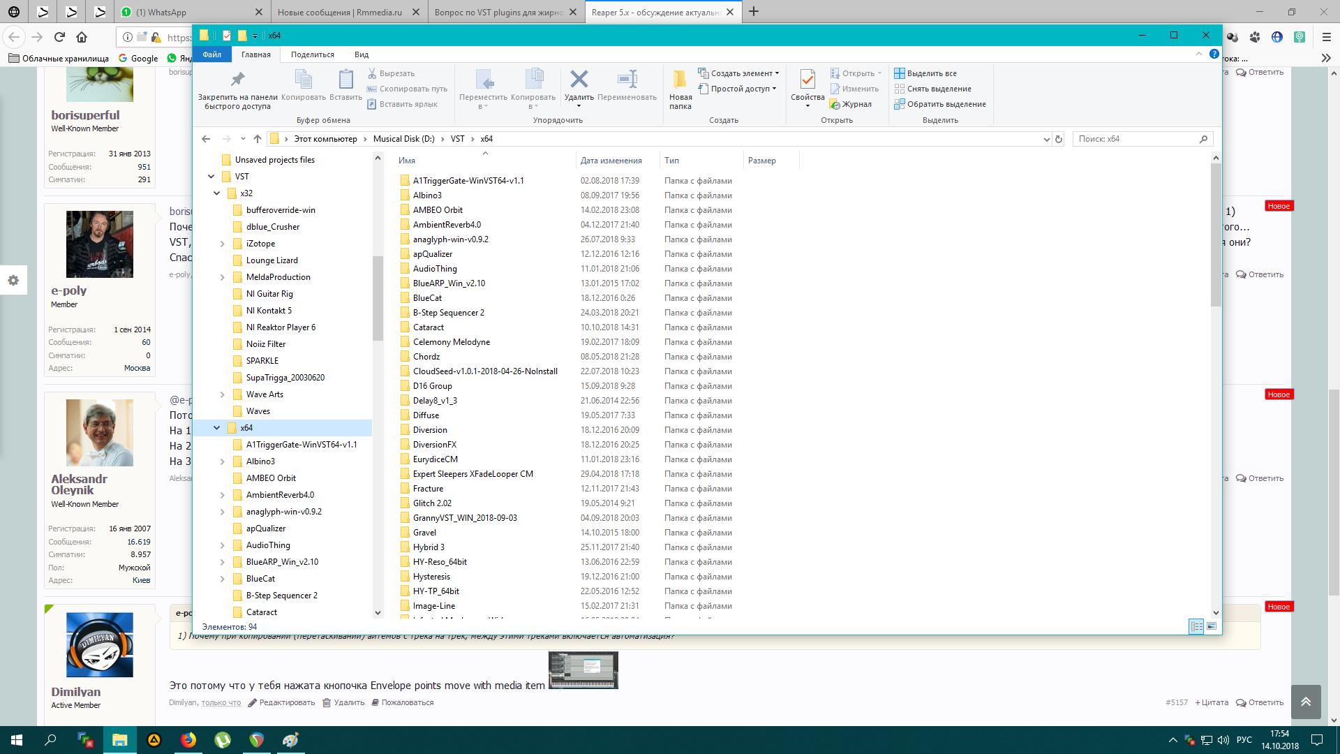Image resolution: width=1340 pixels, height=754 pixels.
Task: Switch to large icons view button
Action: [1212, 626]
